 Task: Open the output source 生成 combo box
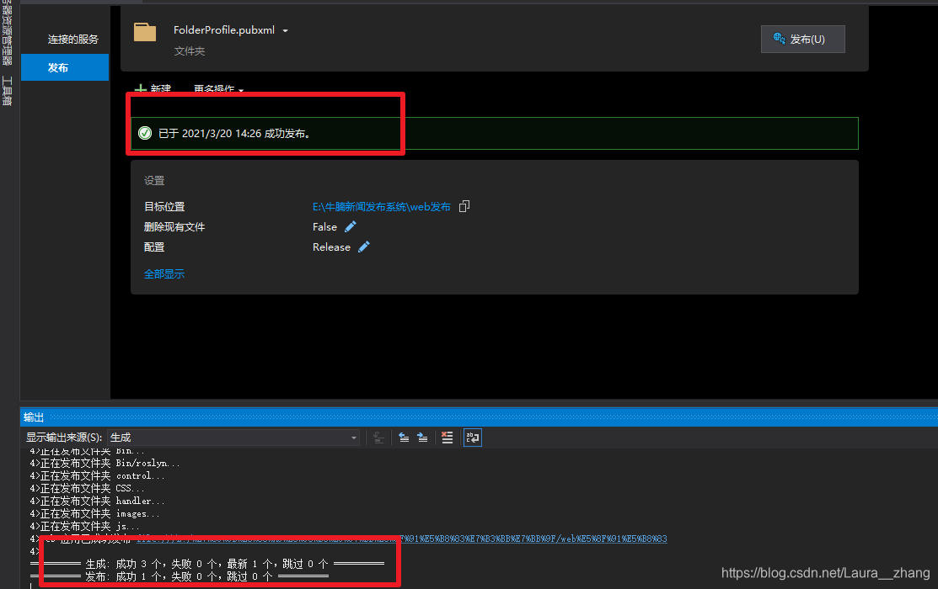point(233,438)
